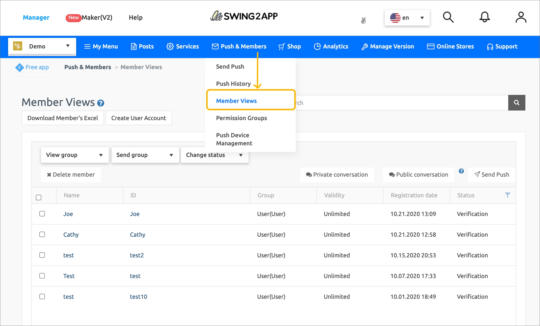
Task: Open the en language selector
Action: pos(407,18)
